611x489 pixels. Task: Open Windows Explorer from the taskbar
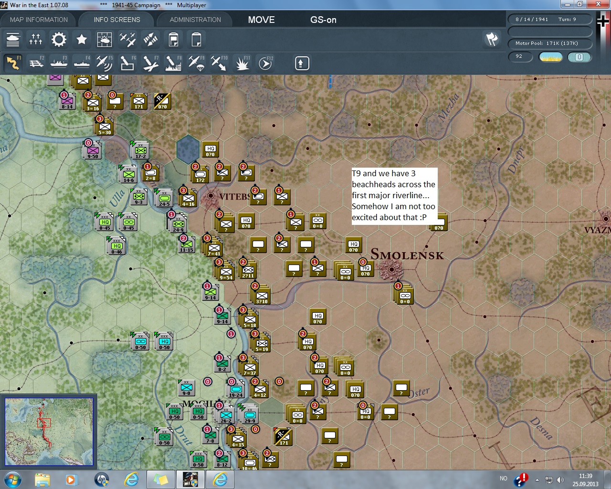pos(42,479)
